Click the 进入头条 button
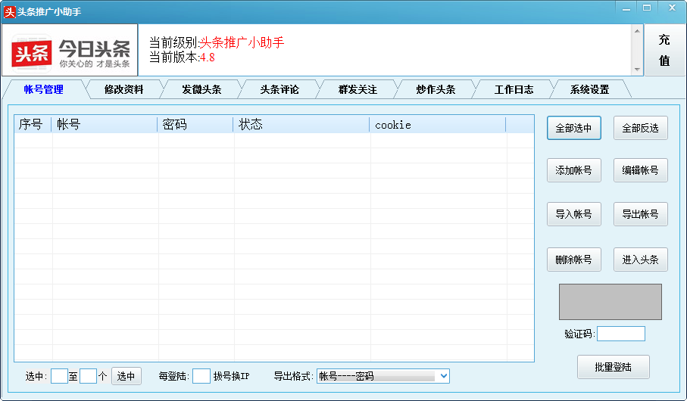687x401 pixels. 641,260
